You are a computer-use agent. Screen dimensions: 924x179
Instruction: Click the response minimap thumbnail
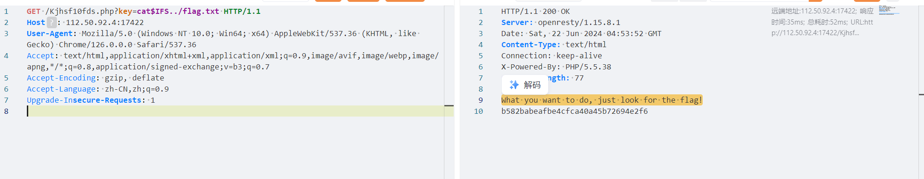(x=889, y=10)
